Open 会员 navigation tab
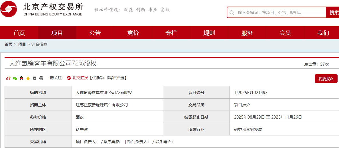This screenshot has width=339, height=148. (285, 33)
